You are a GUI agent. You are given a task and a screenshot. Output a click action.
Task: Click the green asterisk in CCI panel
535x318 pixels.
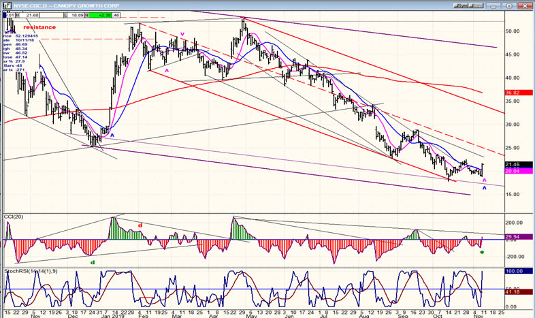482,253
